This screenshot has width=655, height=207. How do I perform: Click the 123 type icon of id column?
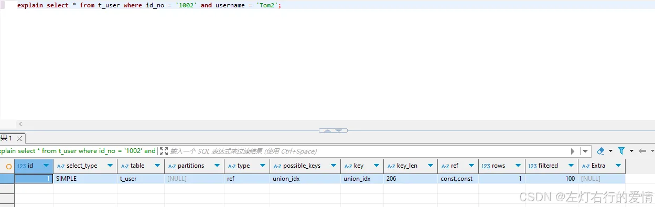[x=22, y=166]
